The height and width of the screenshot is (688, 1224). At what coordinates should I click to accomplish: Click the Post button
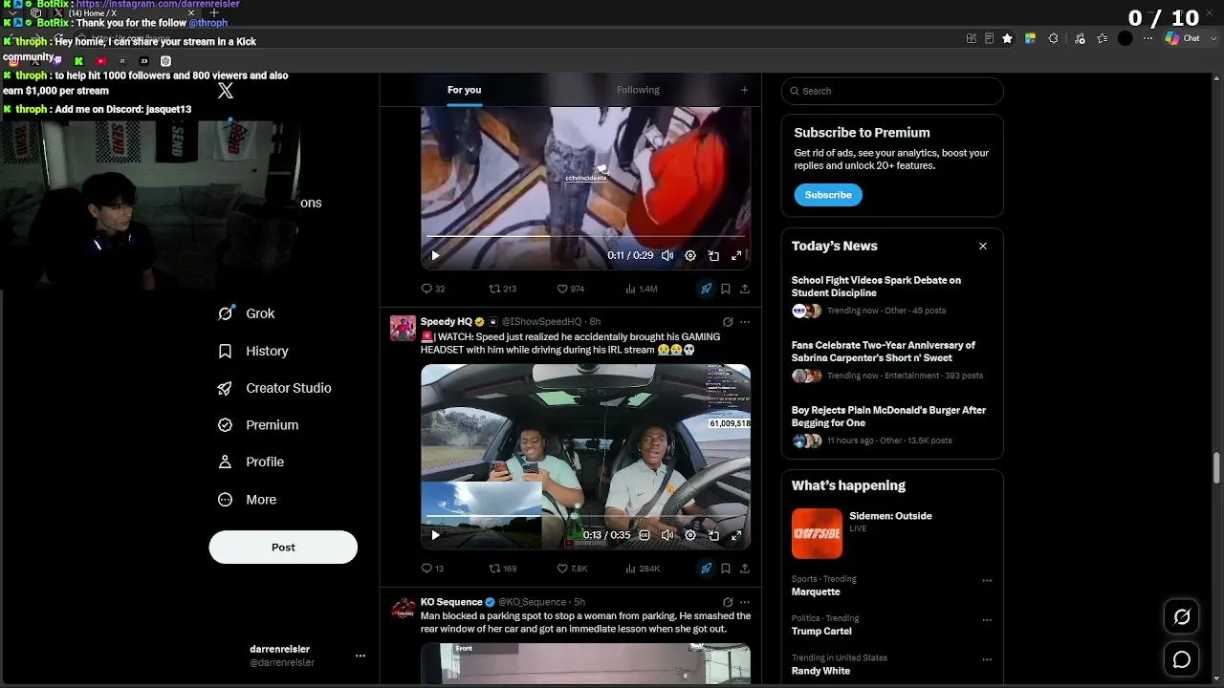(283, 548)
